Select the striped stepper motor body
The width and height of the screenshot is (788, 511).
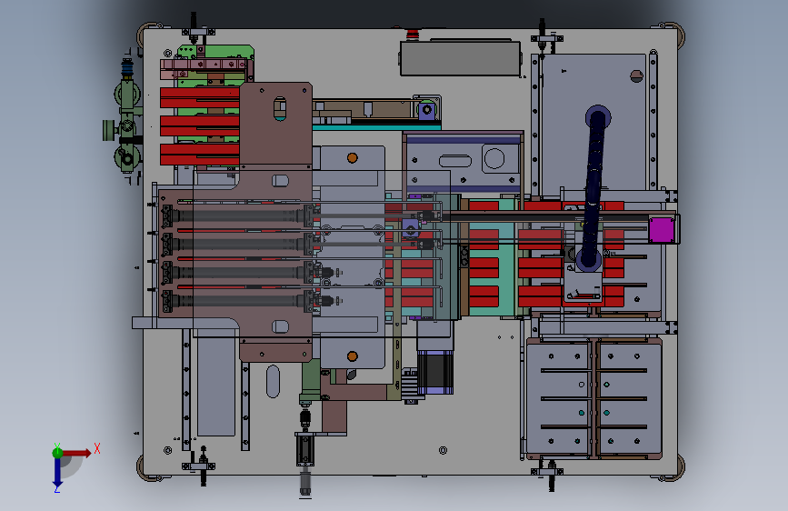434,372
